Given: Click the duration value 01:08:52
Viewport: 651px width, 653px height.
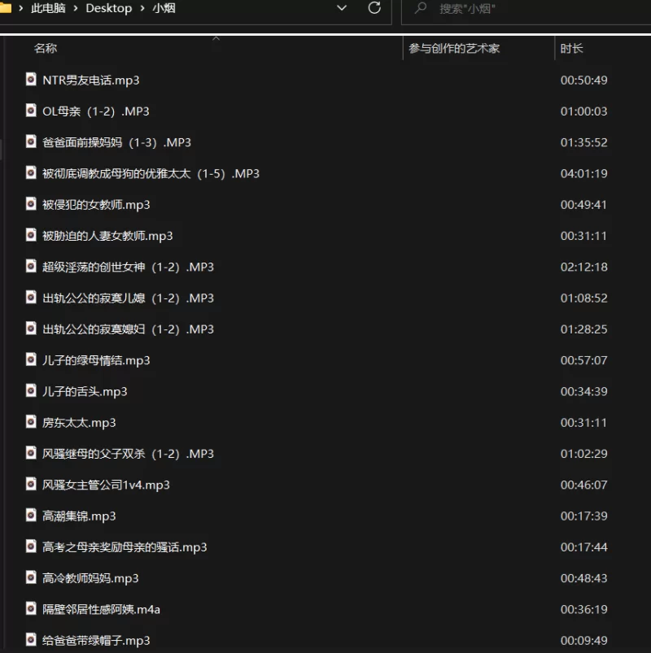Looking at the screenshot, I should point(583,298).
